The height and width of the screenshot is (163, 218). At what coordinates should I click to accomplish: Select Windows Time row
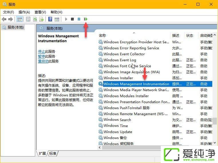[155, 126]
